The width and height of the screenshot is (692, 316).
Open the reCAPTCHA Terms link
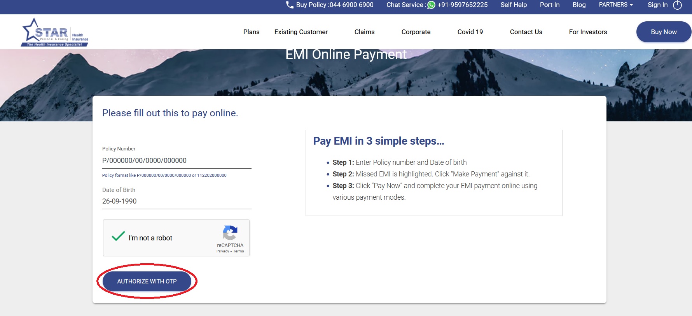click(x=238, y=251)
